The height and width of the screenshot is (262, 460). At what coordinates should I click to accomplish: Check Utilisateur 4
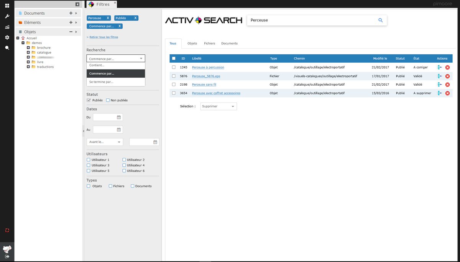coord(124,165)
